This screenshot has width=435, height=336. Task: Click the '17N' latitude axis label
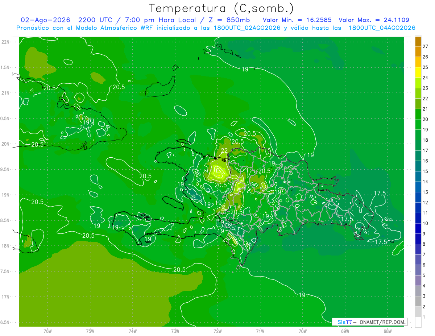point(5,297)
